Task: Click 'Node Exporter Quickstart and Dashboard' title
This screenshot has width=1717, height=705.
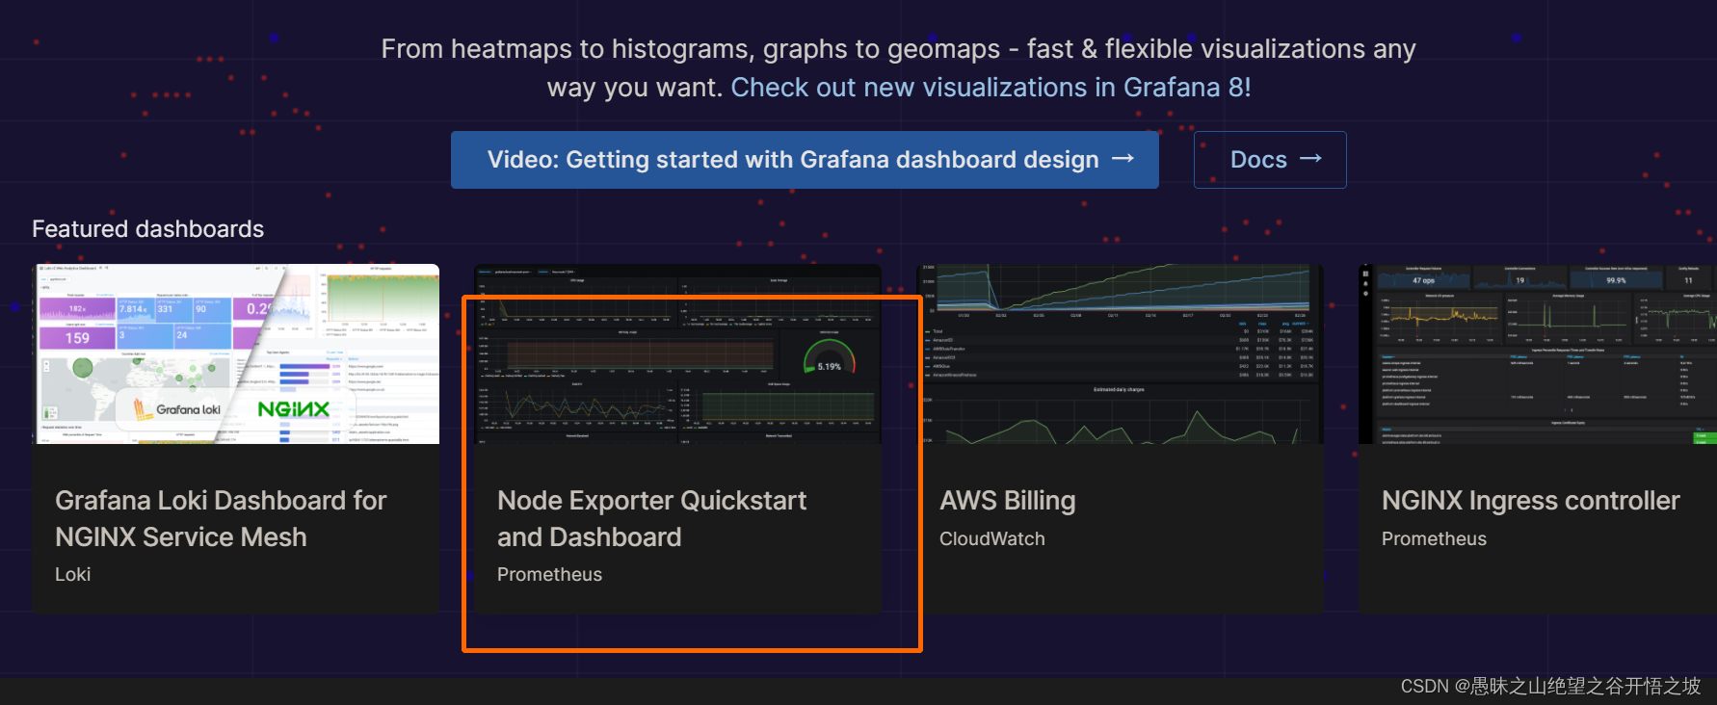Action: 651,519
